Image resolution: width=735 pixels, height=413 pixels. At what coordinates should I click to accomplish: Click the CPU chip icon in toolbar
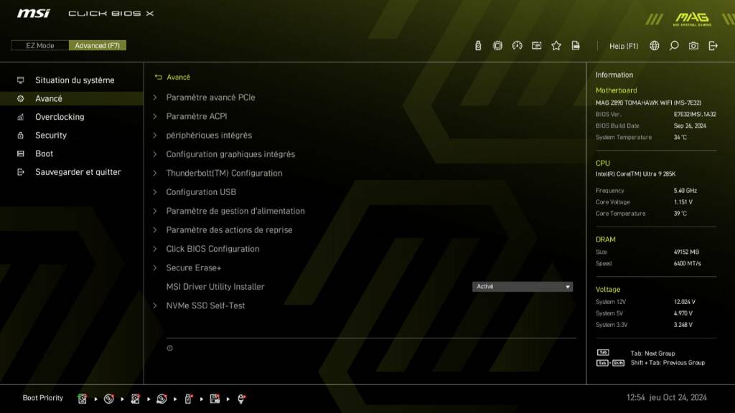(x=497, y=46)
